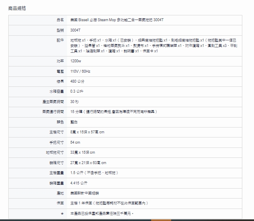Select the 地板拖尺寸 row label
The image size is (254, 221).
(55, 152)
